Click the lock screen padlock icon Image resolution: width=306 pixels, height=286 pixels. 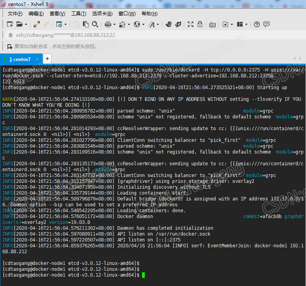[200, 24]
